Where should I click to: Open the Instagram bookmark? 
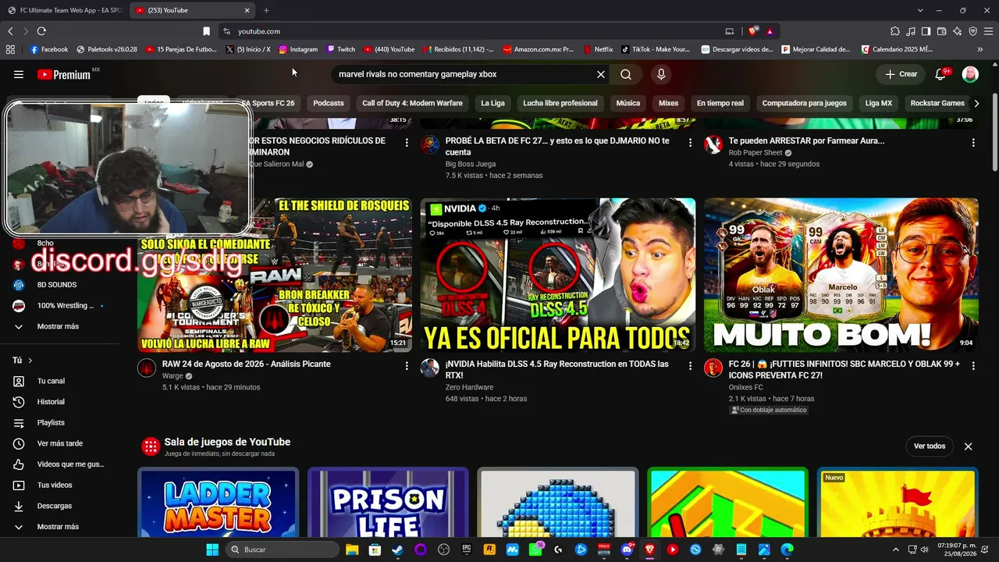click(298, 49)
